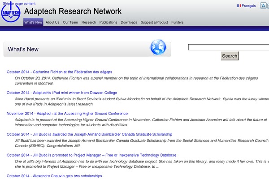This screenshot has width=269, height=179.
Task: Click the Skip to page content link
Action: (19, 4)
